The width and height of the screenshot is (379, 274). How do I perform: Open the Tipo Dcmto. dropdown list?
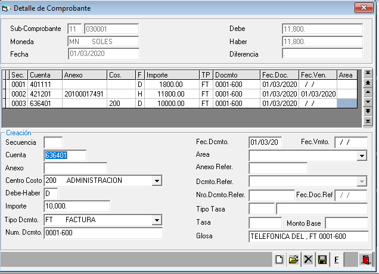point(157,220)
